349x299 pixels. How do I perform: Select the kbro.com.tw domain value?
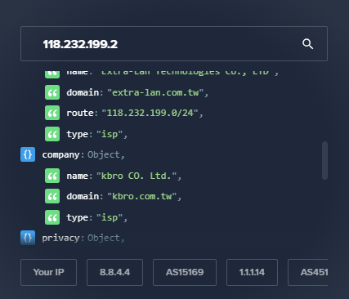coord(142,196)
